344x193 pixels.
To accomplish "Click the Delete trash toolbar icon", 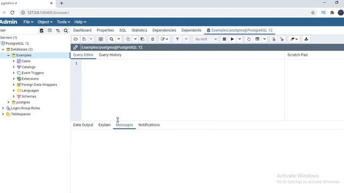I will click(153, 39).
